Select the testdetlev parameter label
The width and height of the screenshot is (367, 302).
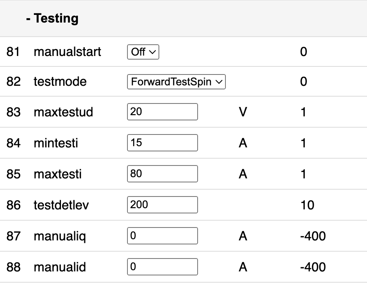coord(61,205)
